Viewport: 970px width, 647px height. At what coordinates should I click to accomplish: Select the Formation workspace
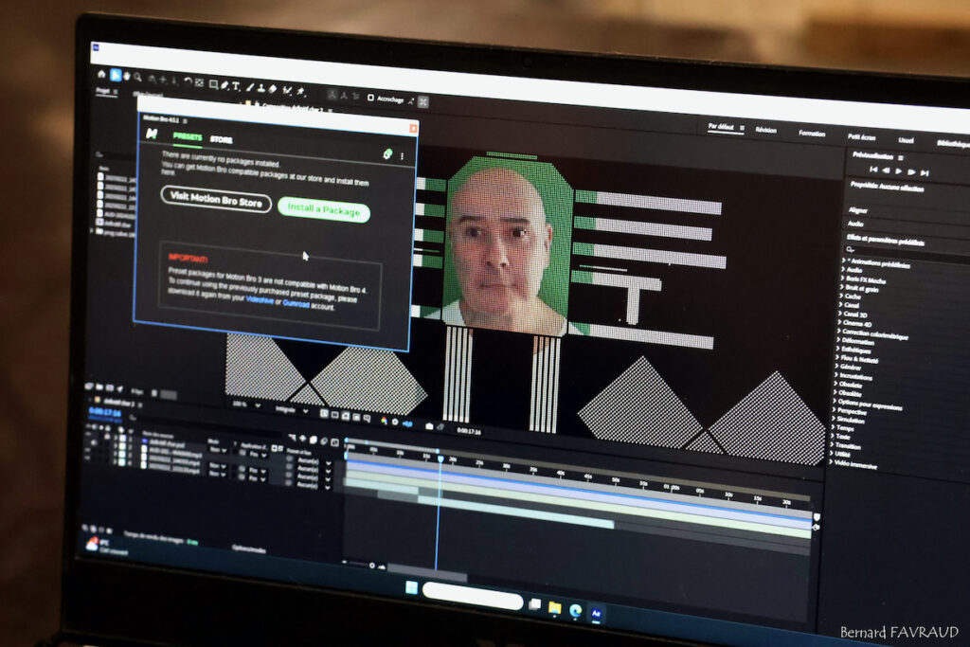[812, 133]
